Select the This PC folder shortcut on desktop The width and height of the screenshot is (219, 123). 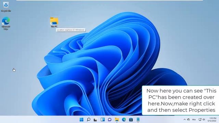coord(54,22)
